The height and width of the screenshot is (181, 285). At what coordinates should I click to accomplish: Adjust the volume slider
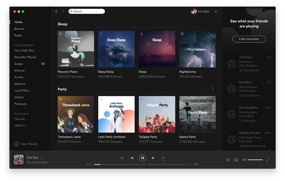pyautogui.click(x=255, y=160)
